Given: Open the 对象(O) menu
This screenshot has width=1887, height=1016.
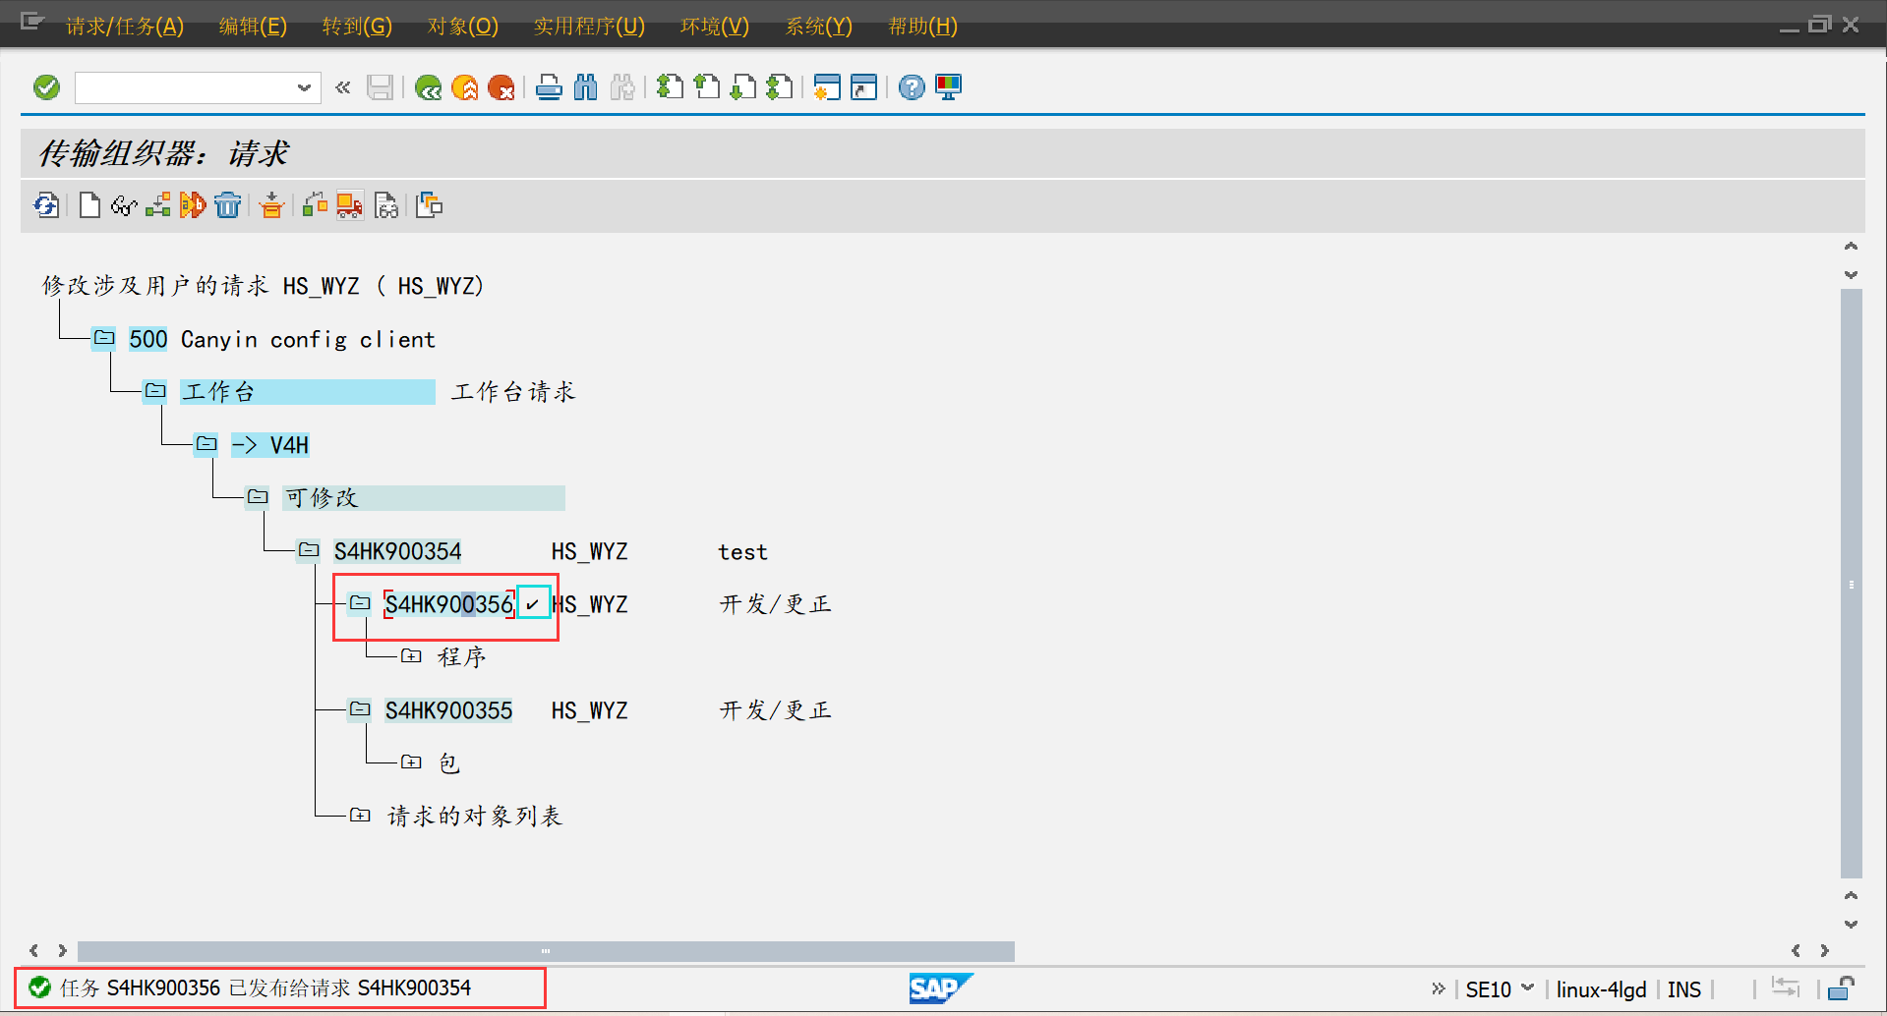Looking at the screenshot, I should click(x=463, y=26).
